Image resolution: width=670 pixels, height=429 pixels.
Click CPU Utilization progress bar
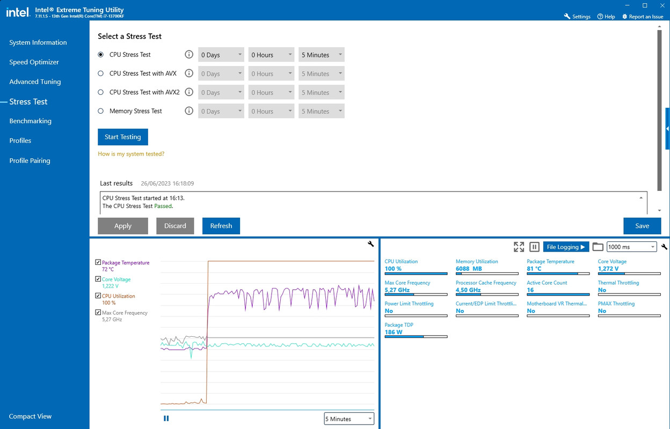point(416,273)
